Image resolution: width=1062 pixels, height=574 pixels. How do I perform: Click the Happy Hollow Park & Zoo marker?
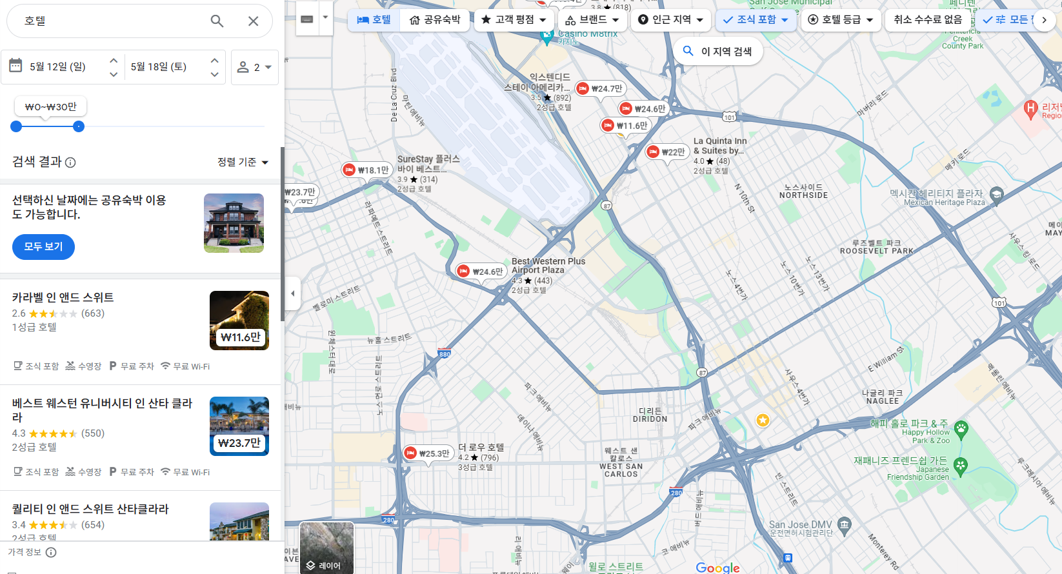point(961,429)
